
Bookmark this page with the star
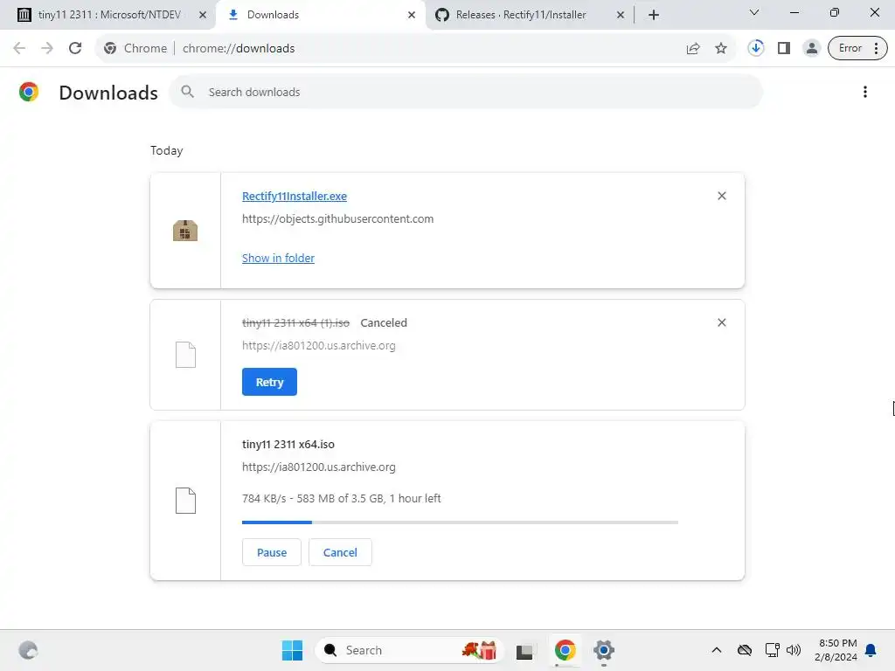click(x=721, y=49)
